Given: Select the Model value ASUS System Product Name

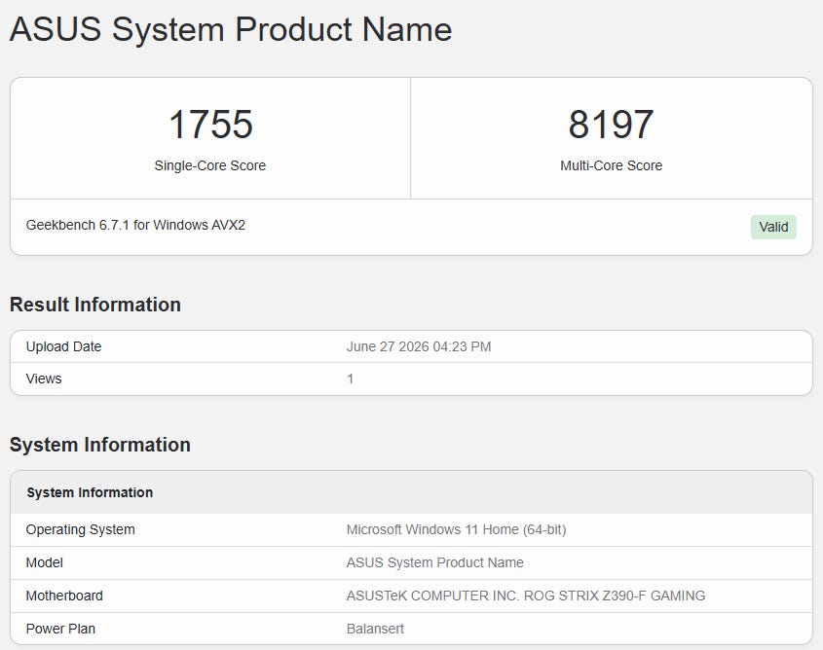Looking at the screenshot, I should coord(434,562).
